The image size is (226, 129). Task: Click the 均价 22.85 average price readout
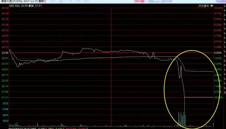(21, 6)
